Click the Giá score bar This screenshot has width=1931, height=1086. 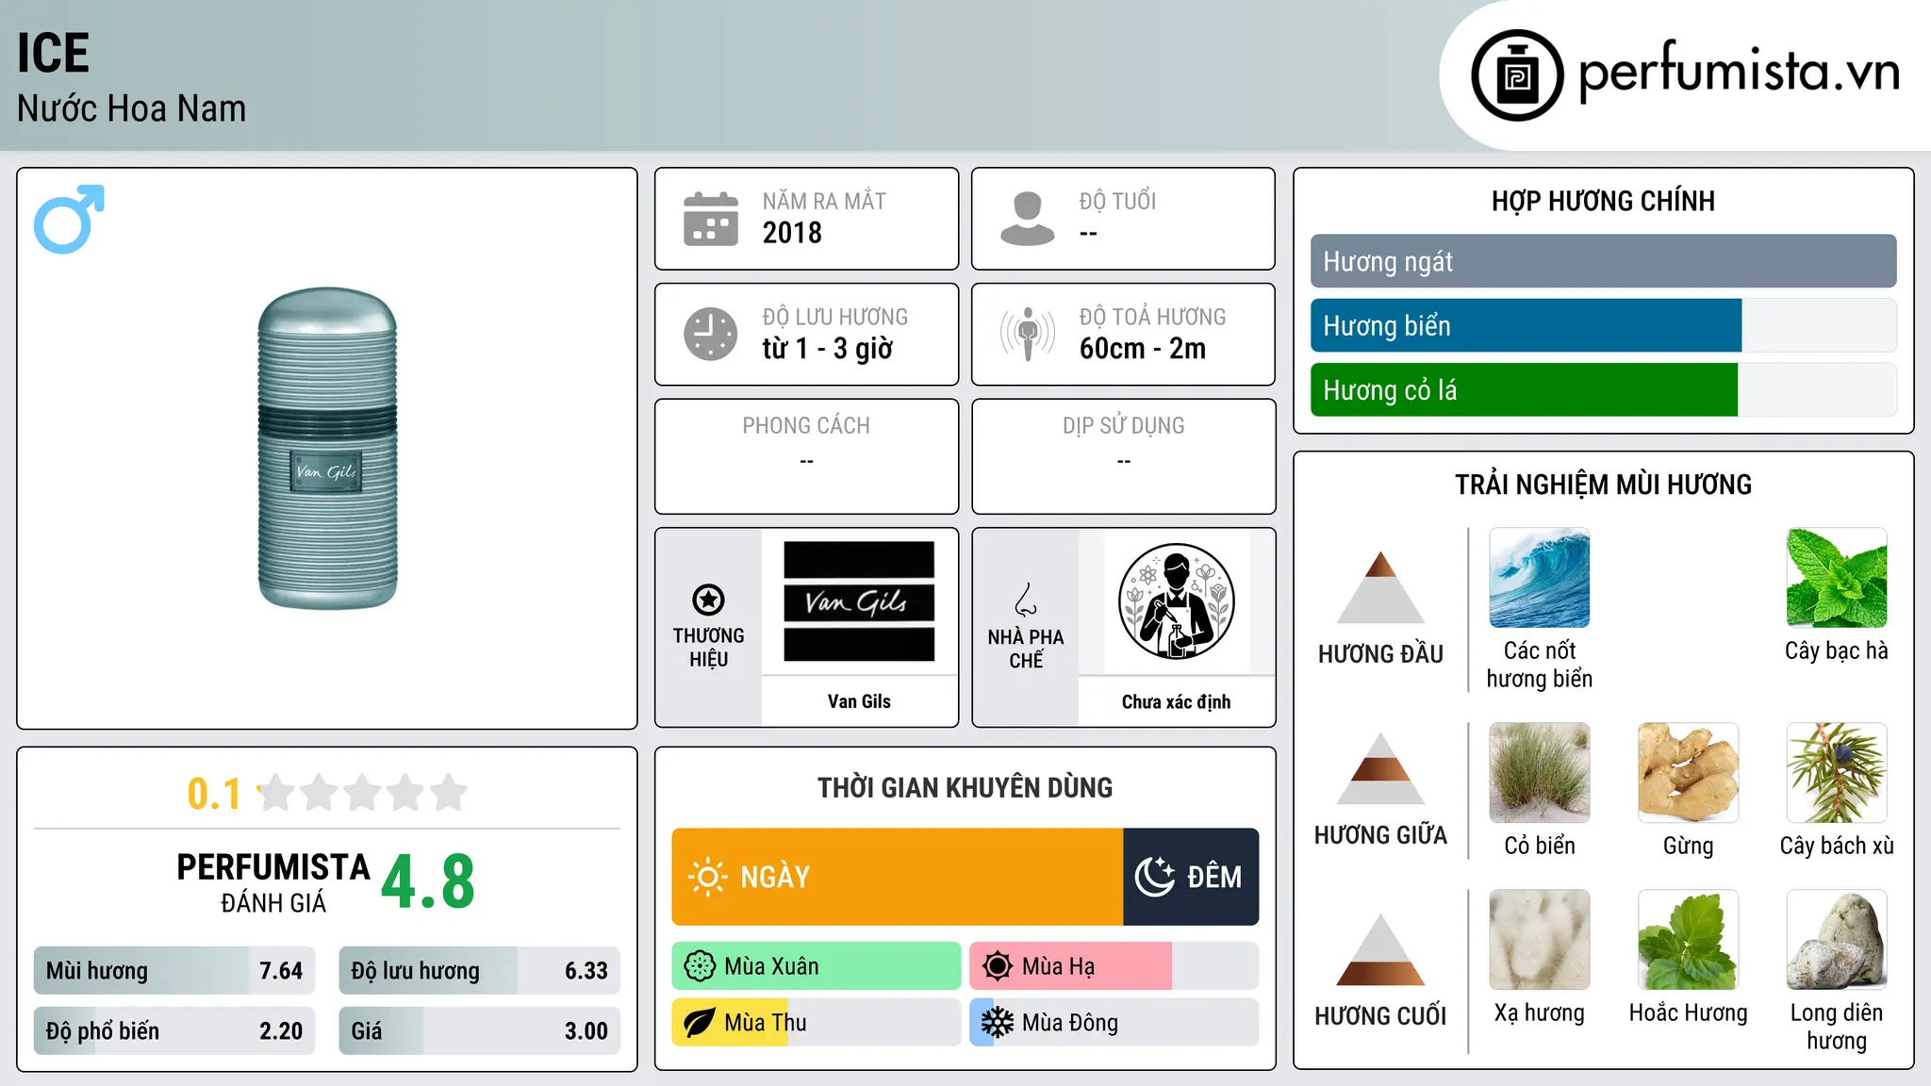click(x=479, y=1030)
